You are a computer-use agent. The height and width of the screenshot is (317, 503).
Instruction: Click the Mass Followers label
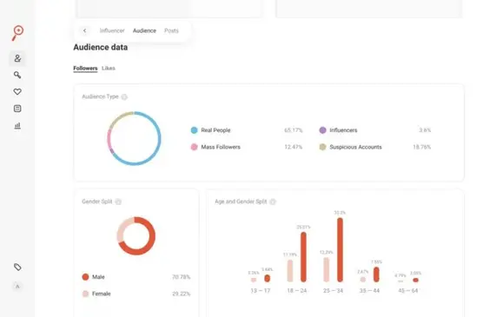[x=221, y=147]
